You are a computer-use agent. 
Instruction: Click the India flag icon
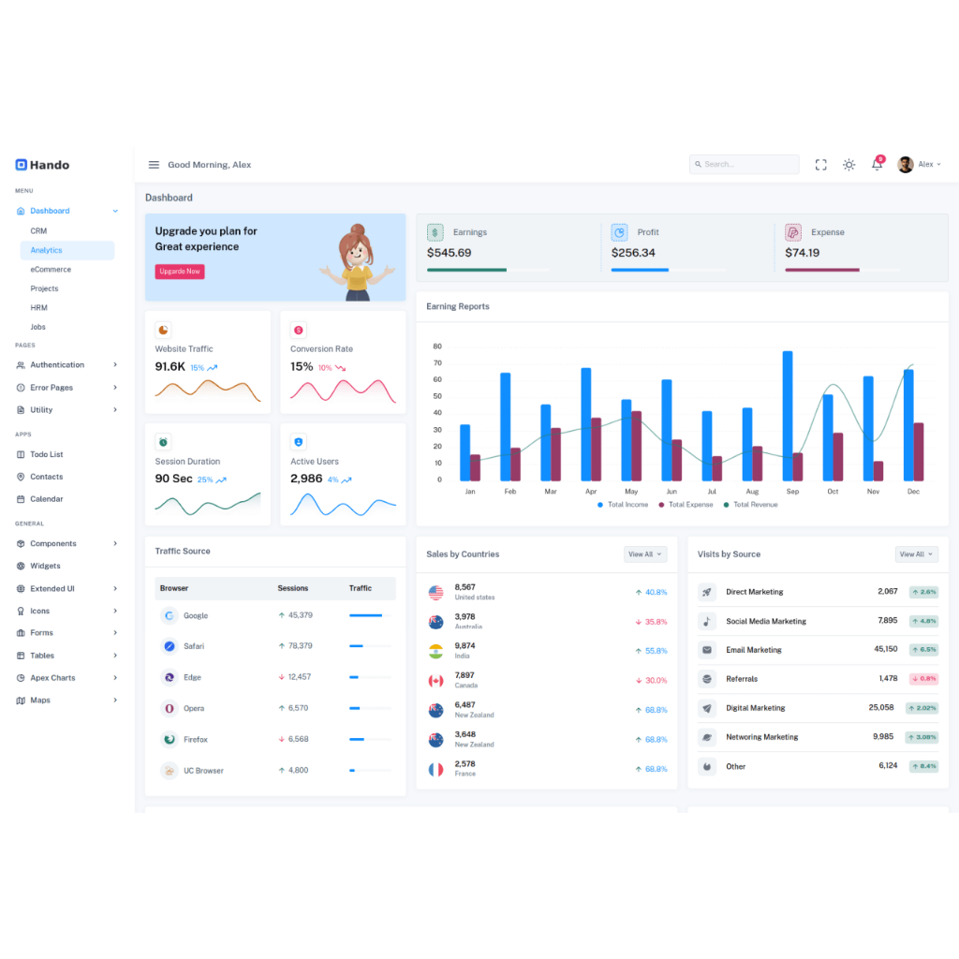436,652
